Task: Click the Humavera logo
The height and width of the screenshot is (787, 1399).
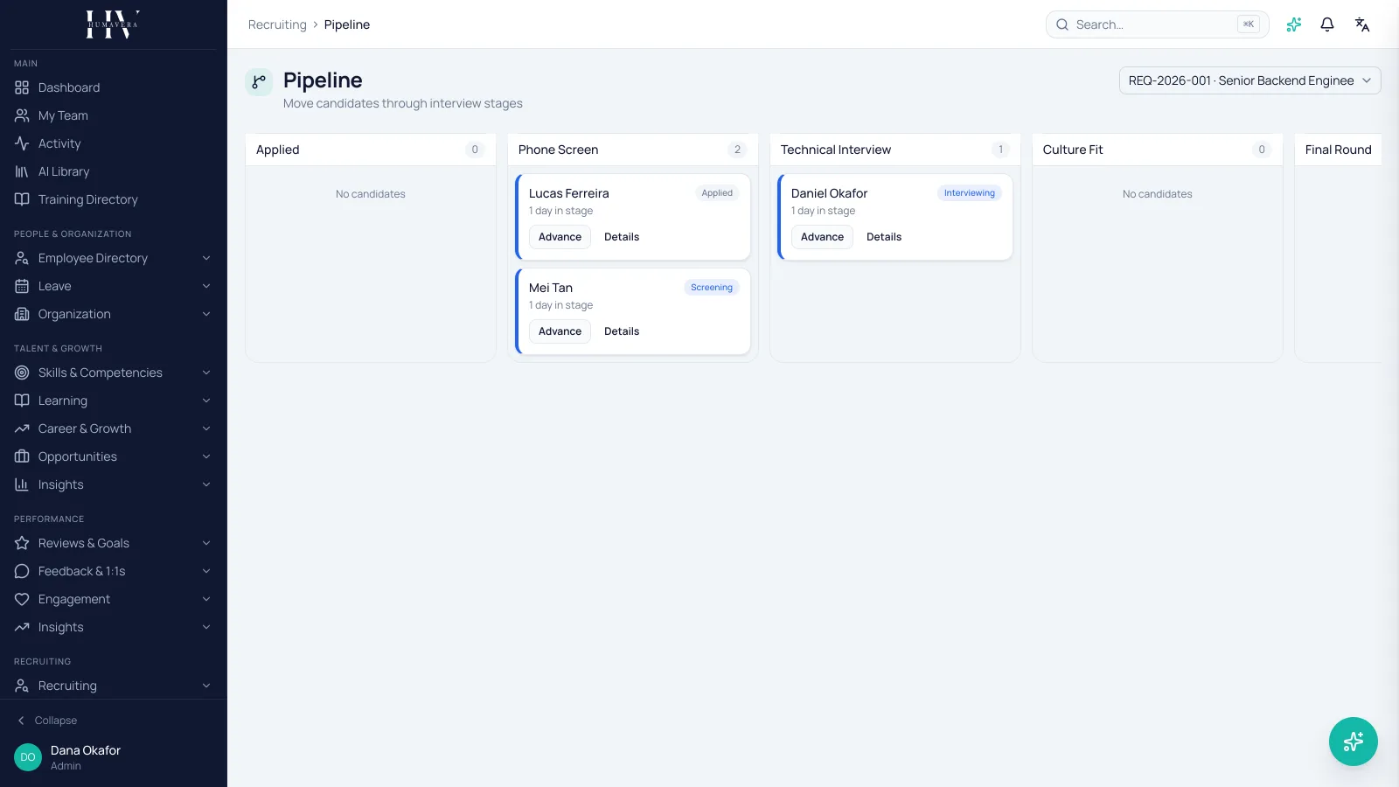Action: [113, 24]
